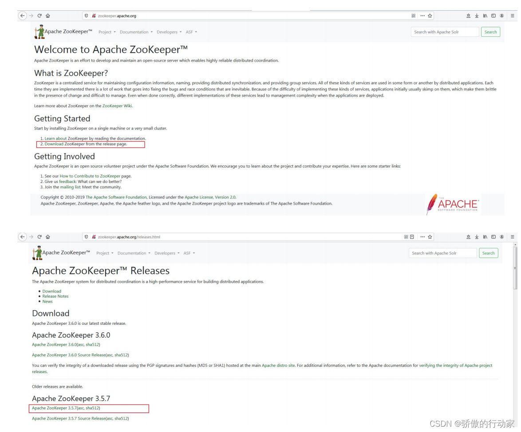521x432 pixels.
Task: Focus Solr search field on Releases page
Action: [x=442, y=253]
